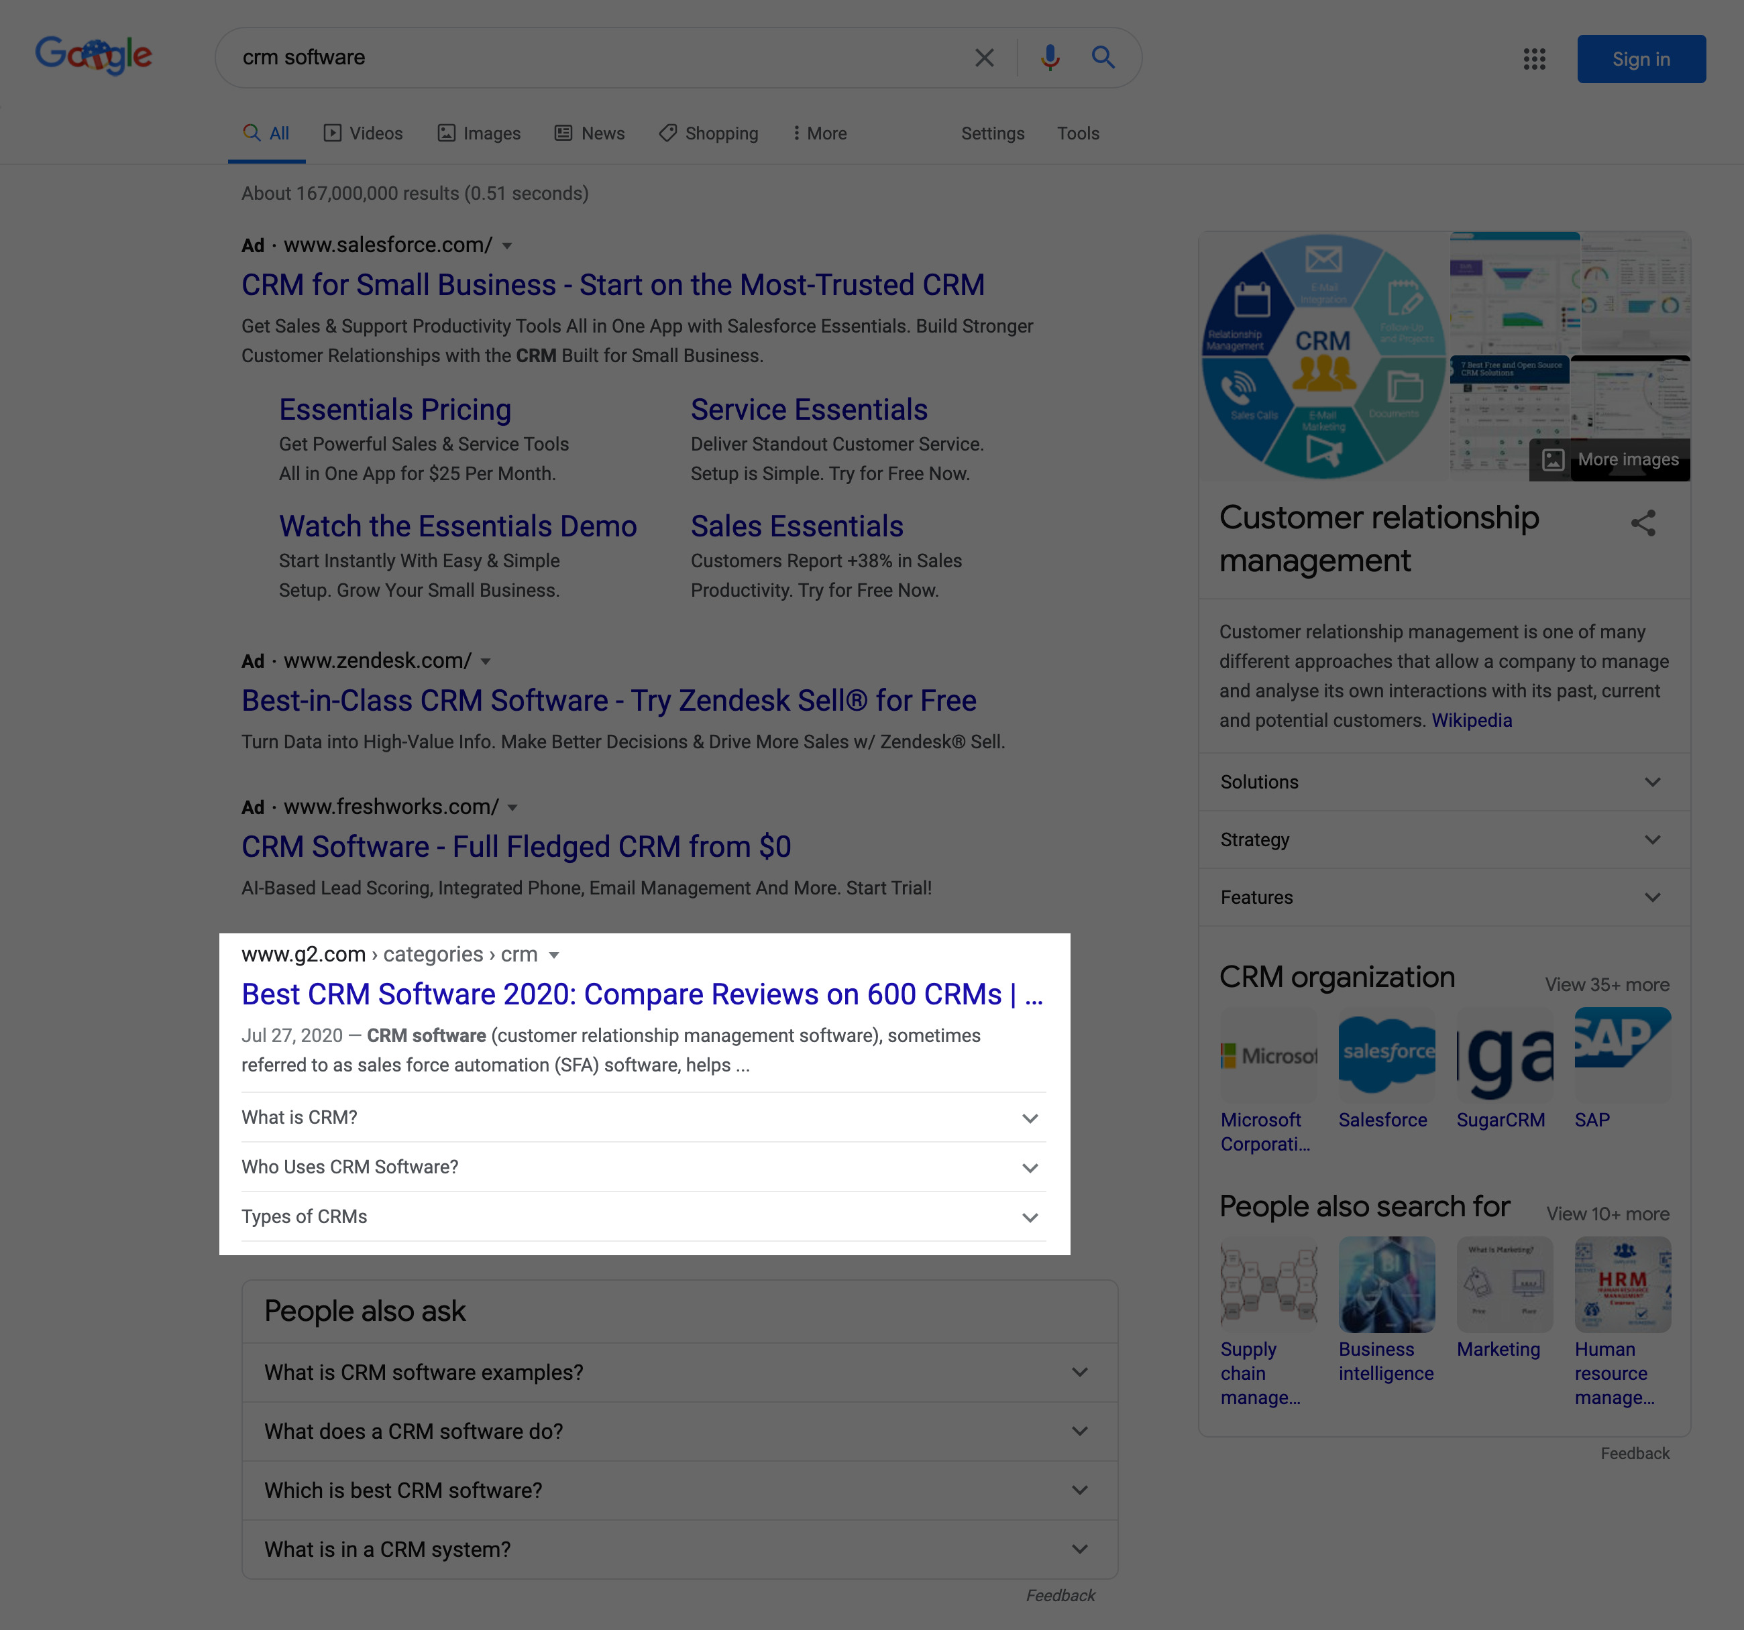Switch to the Images tab

[479, 133]
